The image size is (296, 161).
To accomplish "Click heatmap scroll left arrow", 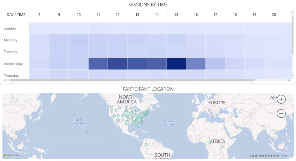I will pyautogui.click(x=6, y=80).
